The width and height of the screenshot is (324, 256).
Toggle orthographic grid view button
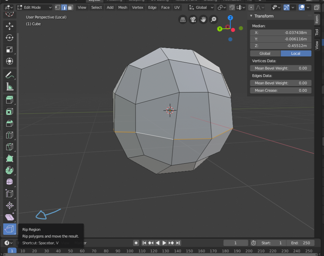(x=183, y=19)
